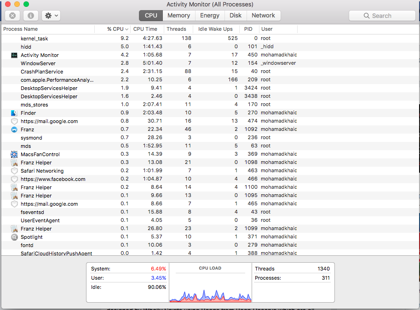Sort by Threads column header
The image size is (420, 310).
point(178,29)
